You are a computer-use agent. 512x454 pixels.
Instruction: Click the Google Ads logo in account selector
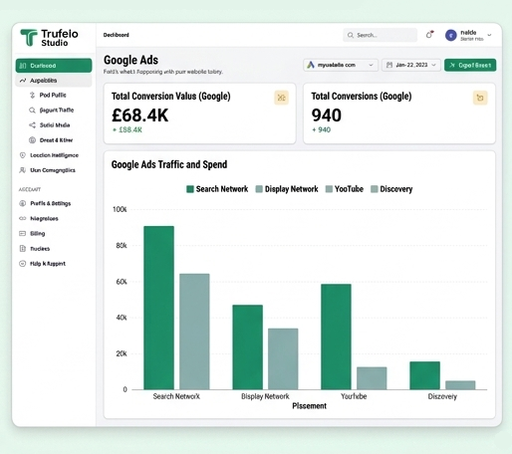(311, 65)
